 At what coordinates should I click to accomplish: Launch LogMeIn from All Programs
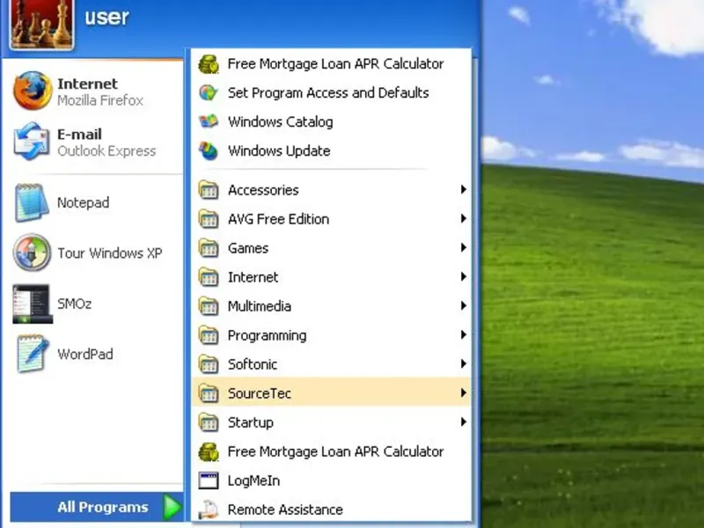332,480
